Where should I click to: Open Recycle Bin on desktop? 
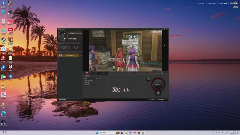point(3,22)
